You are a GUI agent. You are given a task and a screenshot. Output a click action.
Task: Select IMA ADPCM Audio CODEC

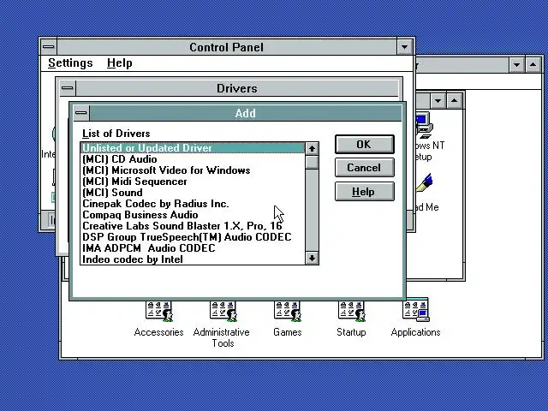193,248
